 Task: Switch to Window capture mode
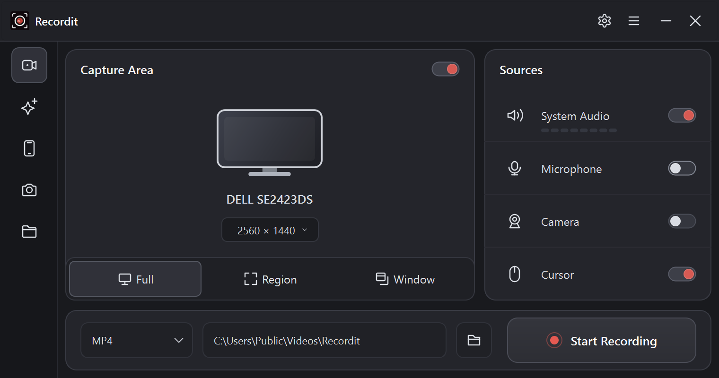coord(405,279)
